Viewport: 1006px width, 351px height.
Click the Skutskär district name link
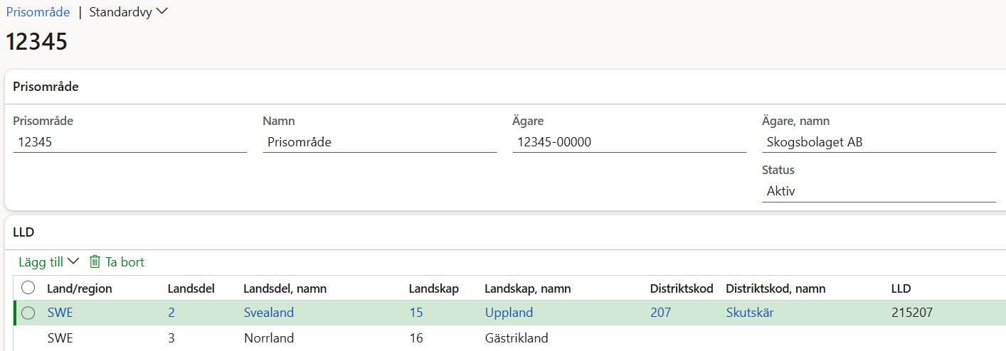pos(750,313)
